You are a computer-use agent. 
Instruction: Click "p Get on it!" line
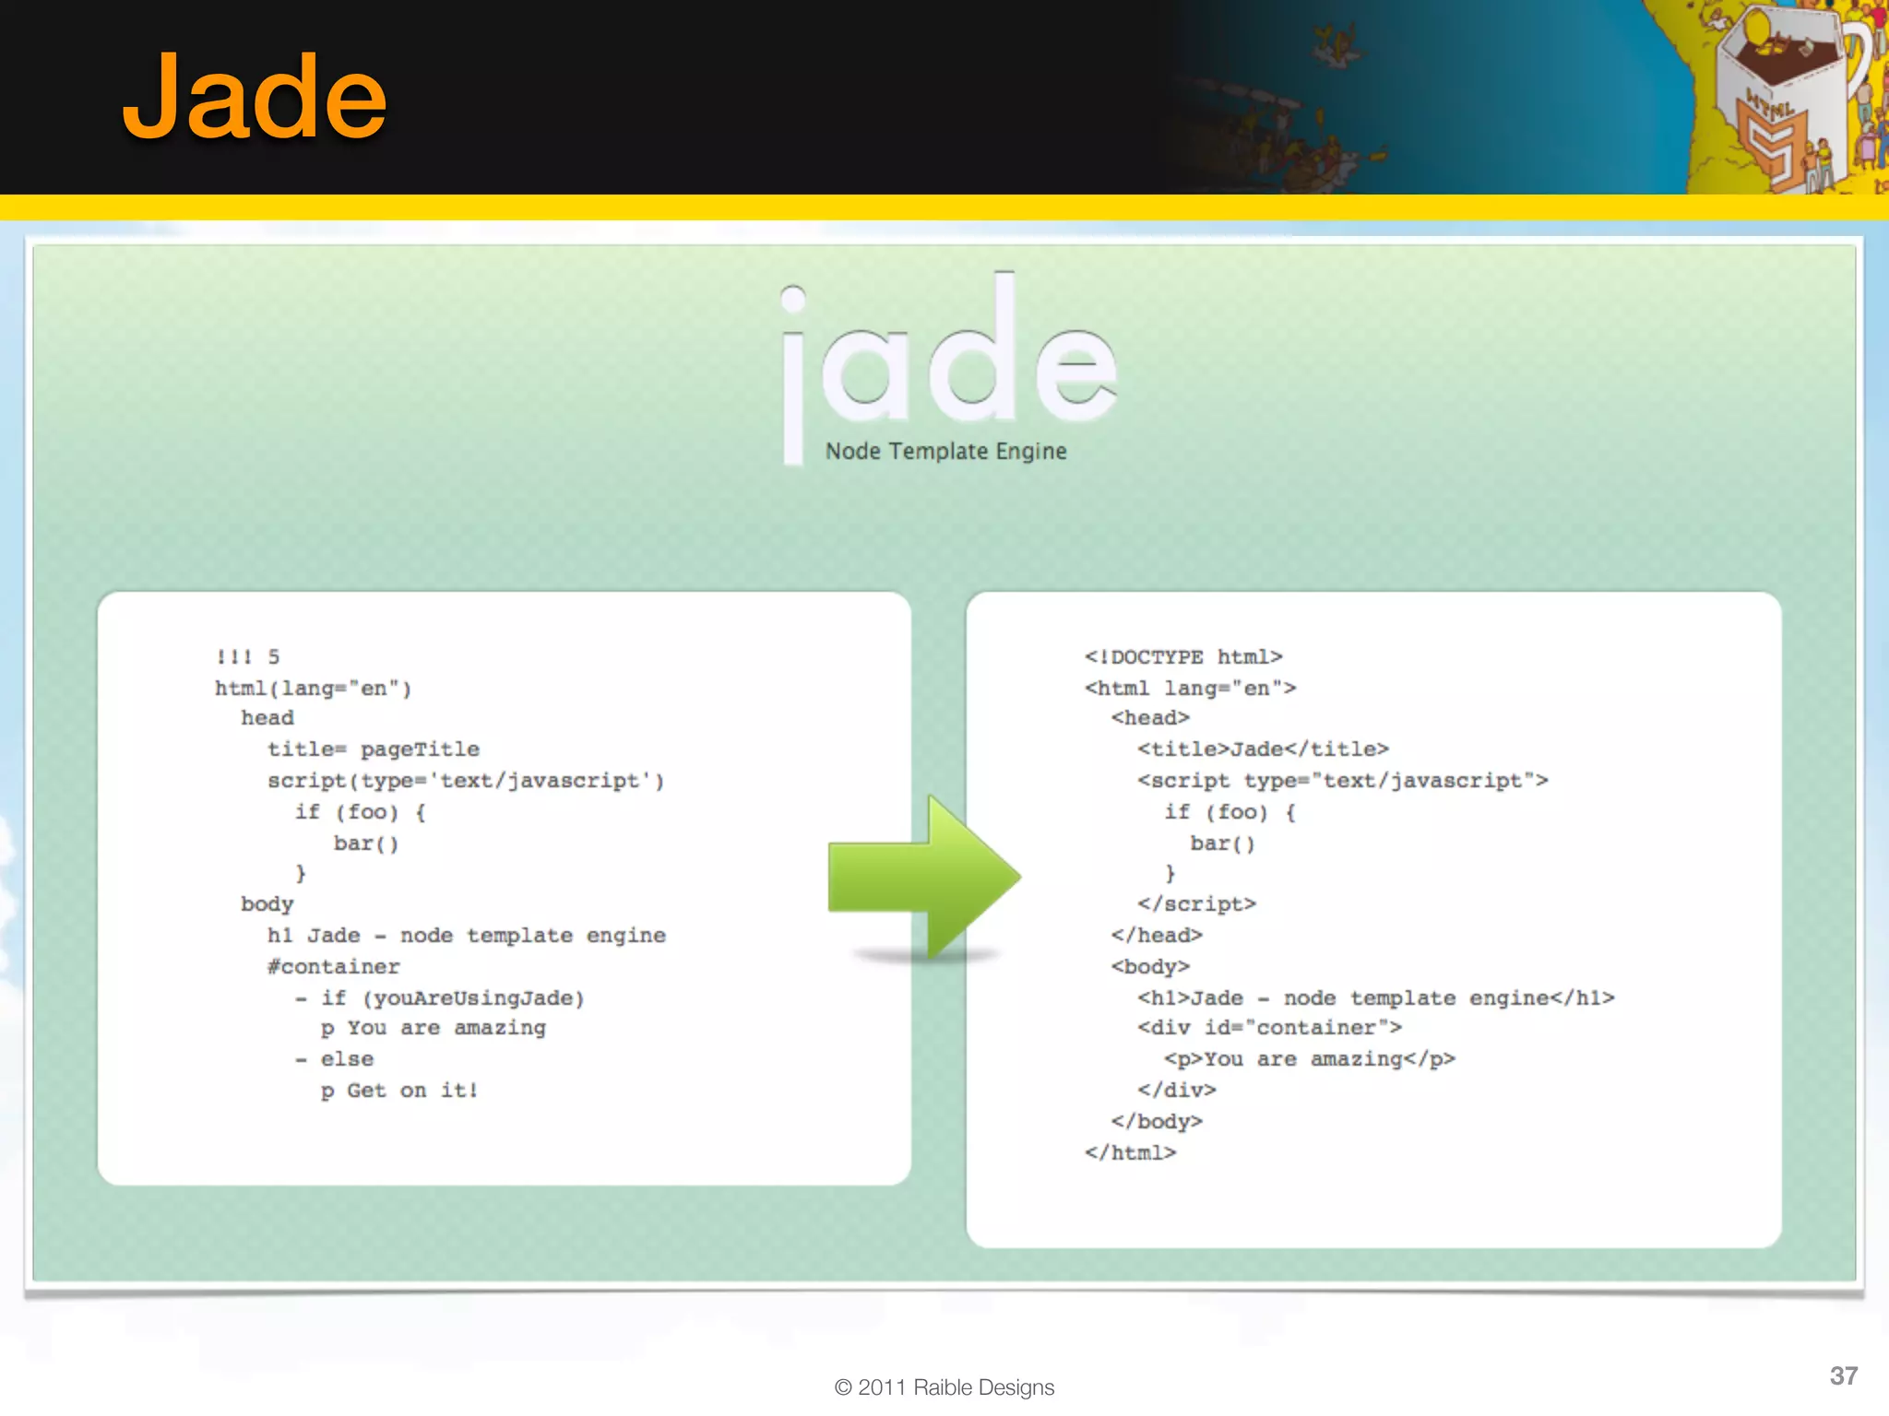pyautogui.click(x=399, y=1091)
